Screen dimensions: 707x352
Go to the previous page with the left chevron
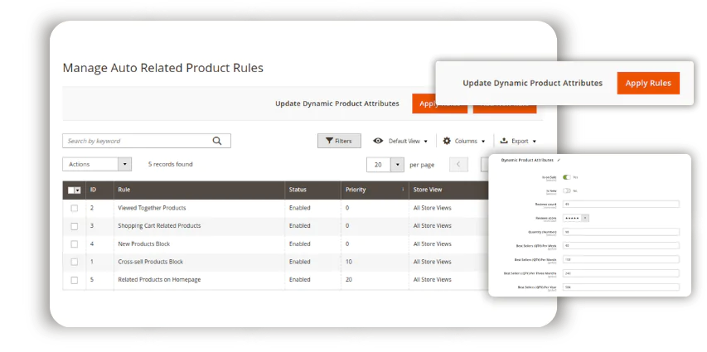pos(458,165)
